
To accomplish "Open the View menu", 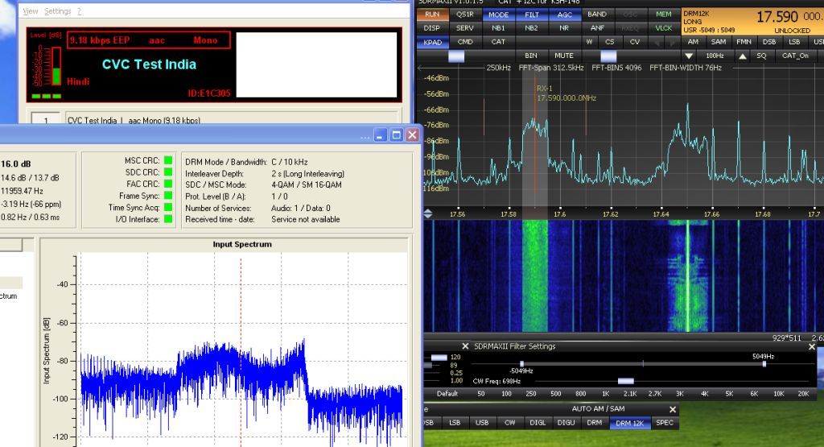I will (31, 11).
